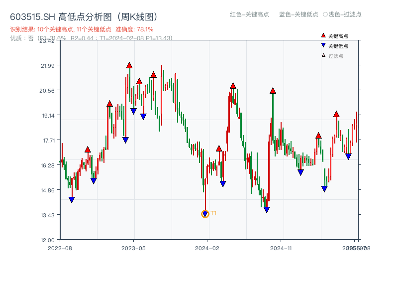Click the red triangle above the 2024-11 peak
The image size is (398, 299).
[274, 91]
